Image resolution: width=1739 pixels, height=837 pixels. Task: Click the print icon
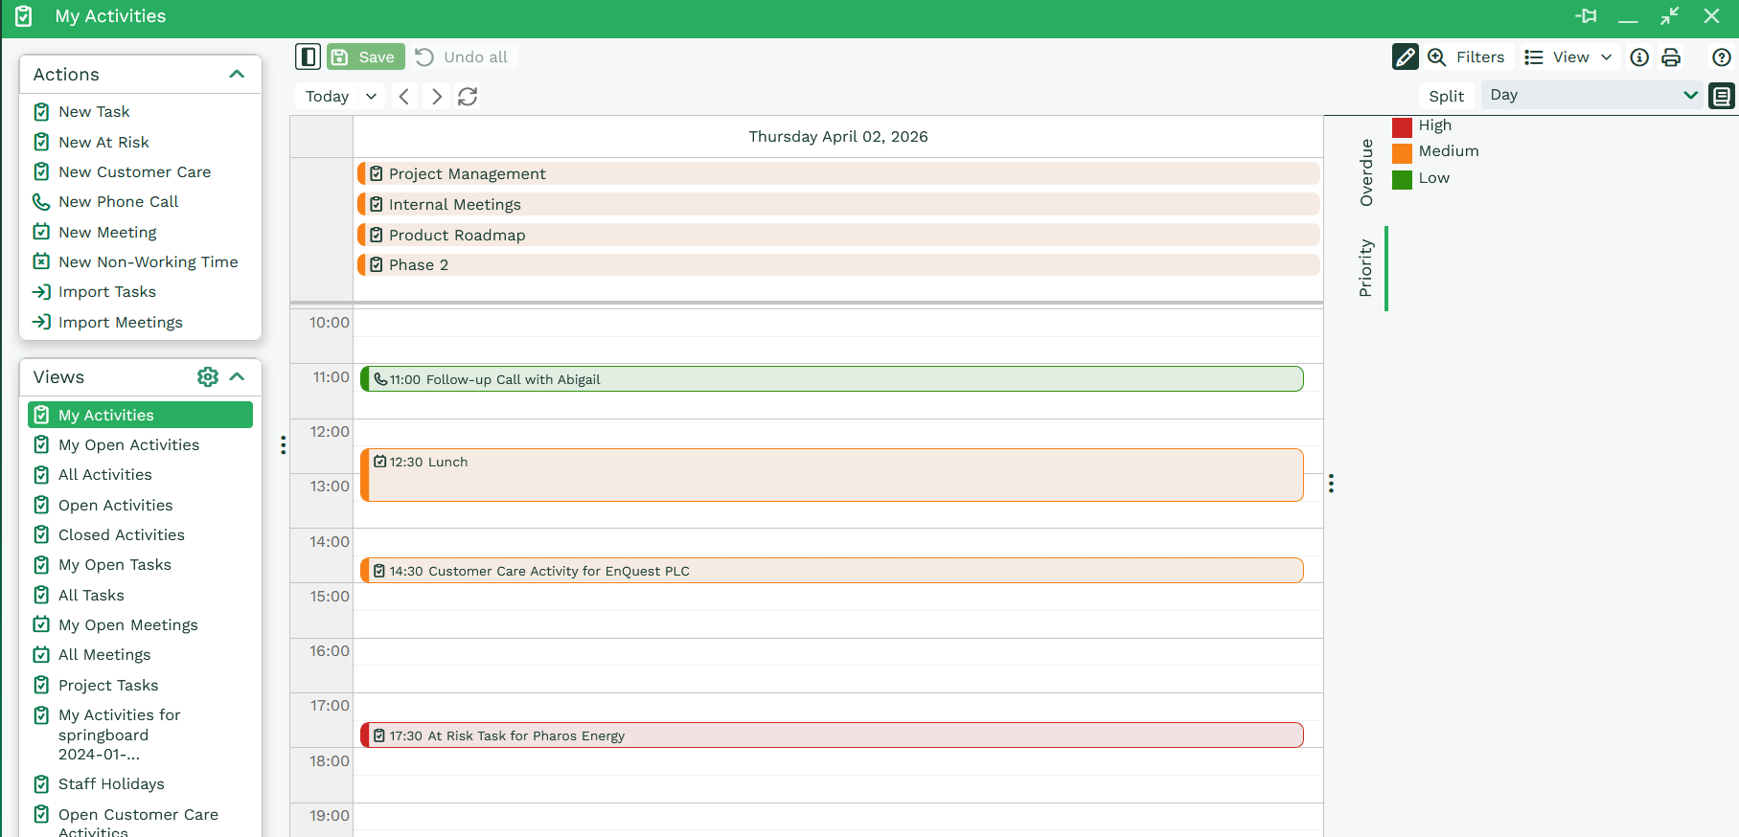pyautogui.click(x=1671, y=57)
